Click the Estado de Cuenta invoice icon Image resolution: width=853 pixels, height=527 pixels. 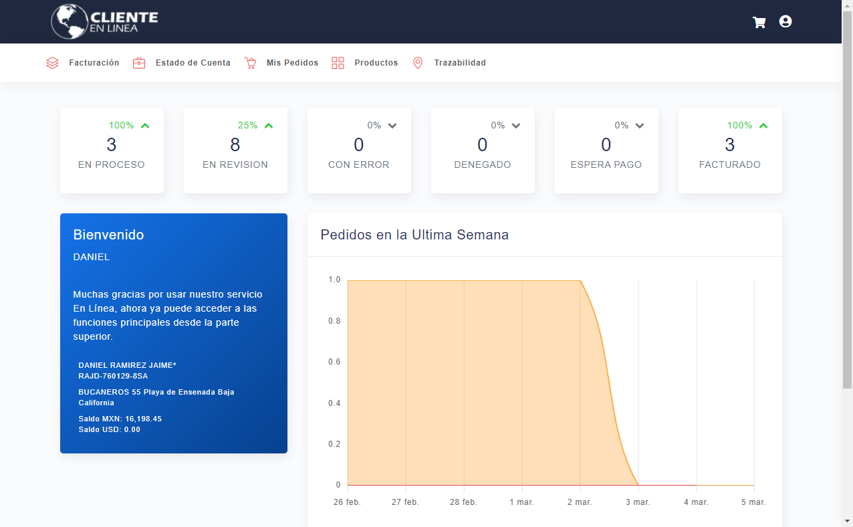coord(139,62)
